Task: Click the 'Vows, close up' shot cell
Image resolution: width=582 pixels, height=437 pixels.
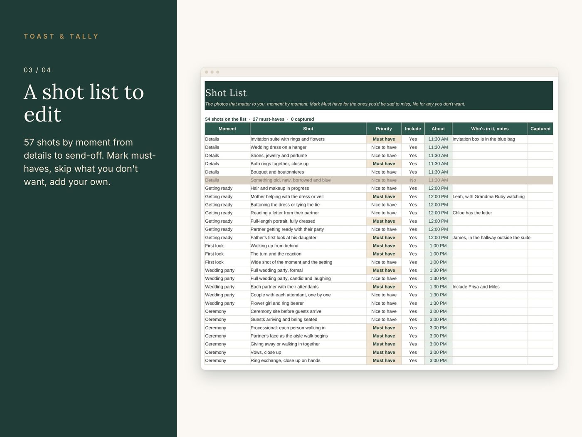Action: click(308, 352)
